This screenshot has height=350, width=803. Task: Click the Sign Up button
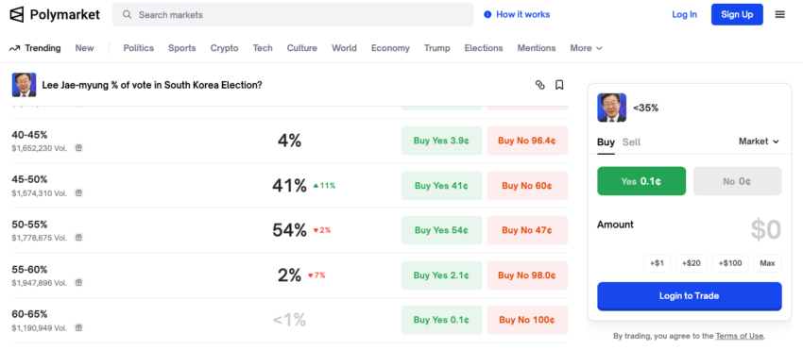(x=737, y=14)
